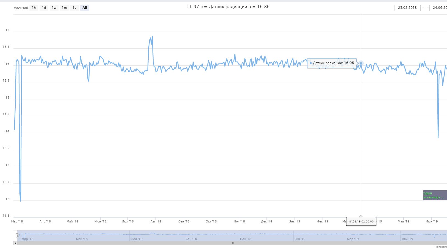Image resolution: width=447 pixels, height=248 pixels.
Task: Edit the start date field 25.02.2018
Action: [x=407, y=8]
